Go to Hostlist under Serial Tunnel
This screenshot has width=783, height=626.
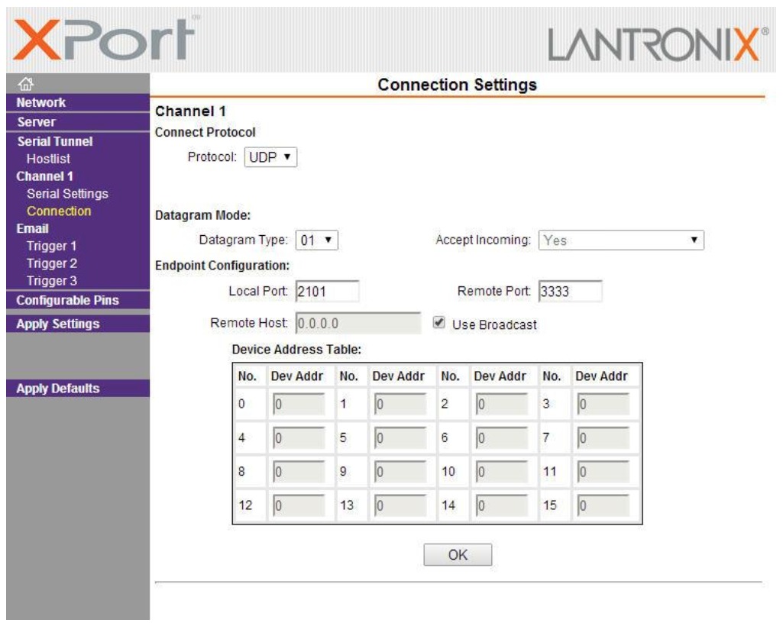(x=48, y=159)
